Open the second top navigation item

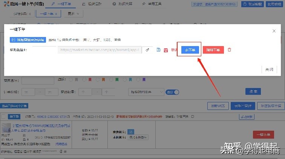[92, 4]
